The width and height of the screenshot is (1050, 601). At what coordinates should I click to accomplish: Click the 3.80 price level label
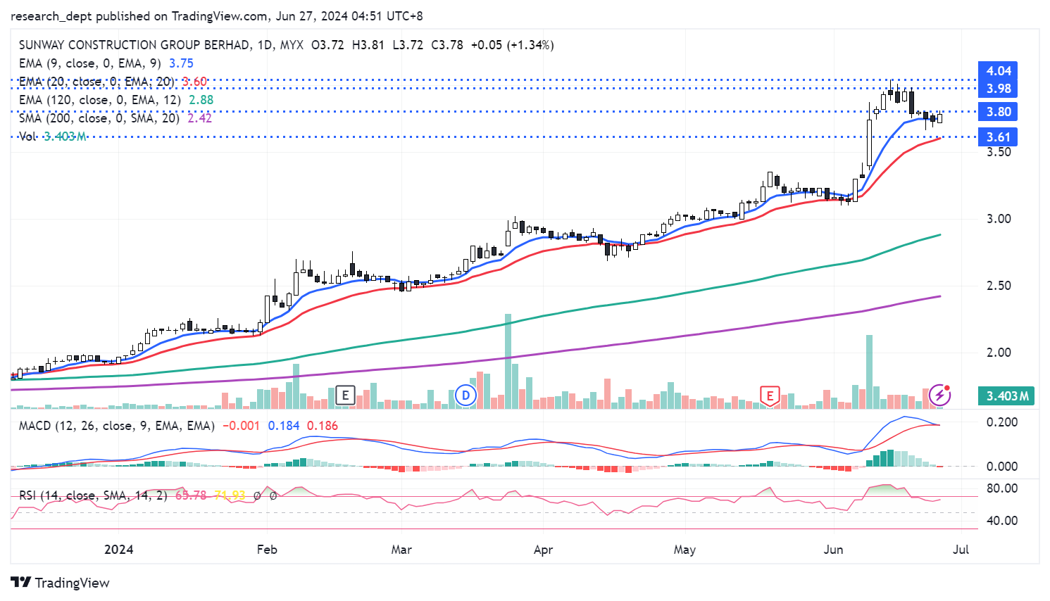tap(998, 112)
